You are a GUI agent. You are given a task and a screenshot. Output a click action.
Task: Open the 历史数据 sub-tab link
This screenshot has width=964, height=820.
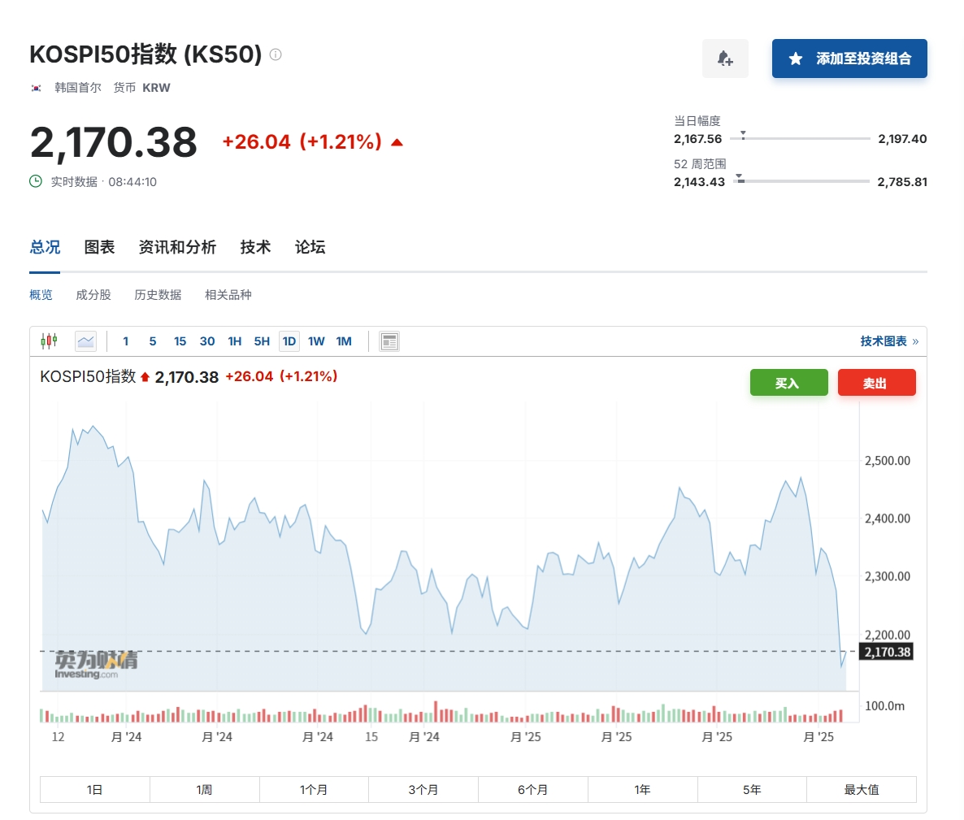pos(158,295)
